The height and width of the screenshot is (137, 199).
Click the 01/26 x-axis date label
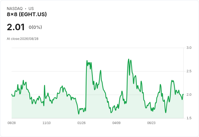pyautogui.click(x=81, y=123)
